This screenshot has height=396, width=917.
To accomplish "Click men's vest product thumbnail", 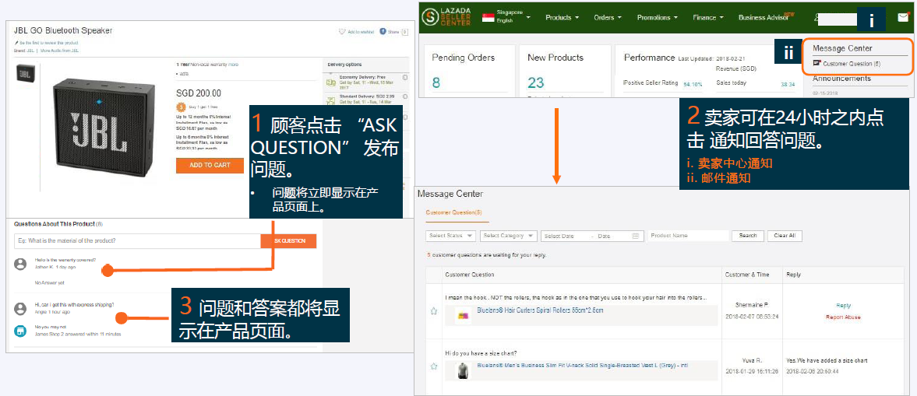I will point(464,370).
